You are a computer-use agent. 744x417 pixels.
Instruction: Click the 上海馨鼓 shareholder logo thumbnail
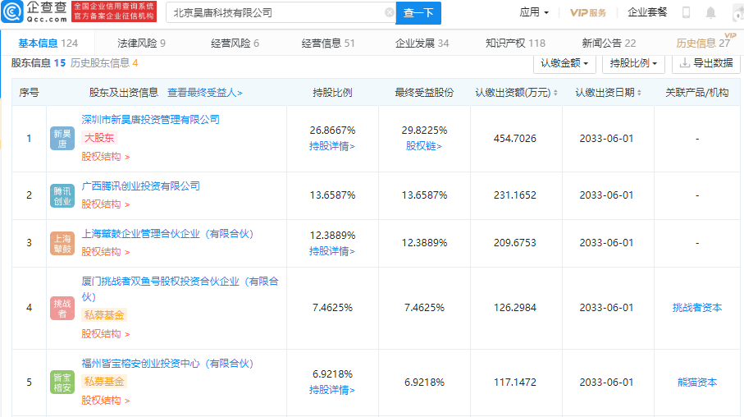(x=62, y=243)
